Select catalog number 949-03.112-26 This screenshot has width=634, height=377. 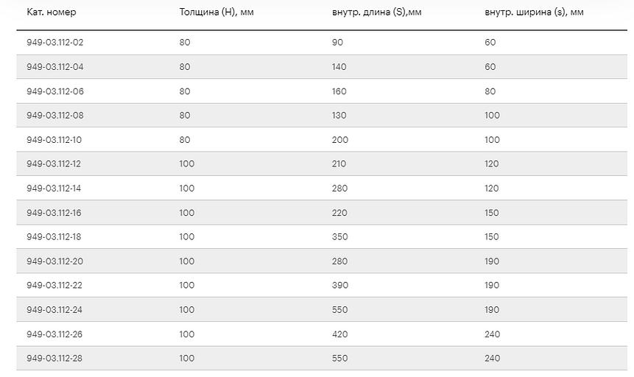click(55, 334)
